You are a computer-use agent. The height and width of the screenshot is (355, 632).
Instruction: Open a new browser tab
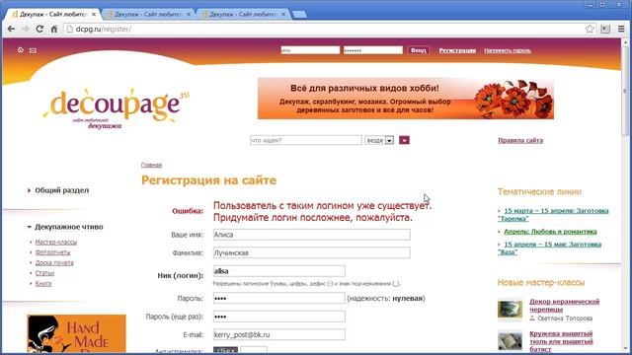coord(299,15)
